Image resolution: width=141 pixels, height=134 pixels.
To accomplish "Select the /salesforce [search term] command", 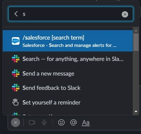I will click(x=68, y=41).
